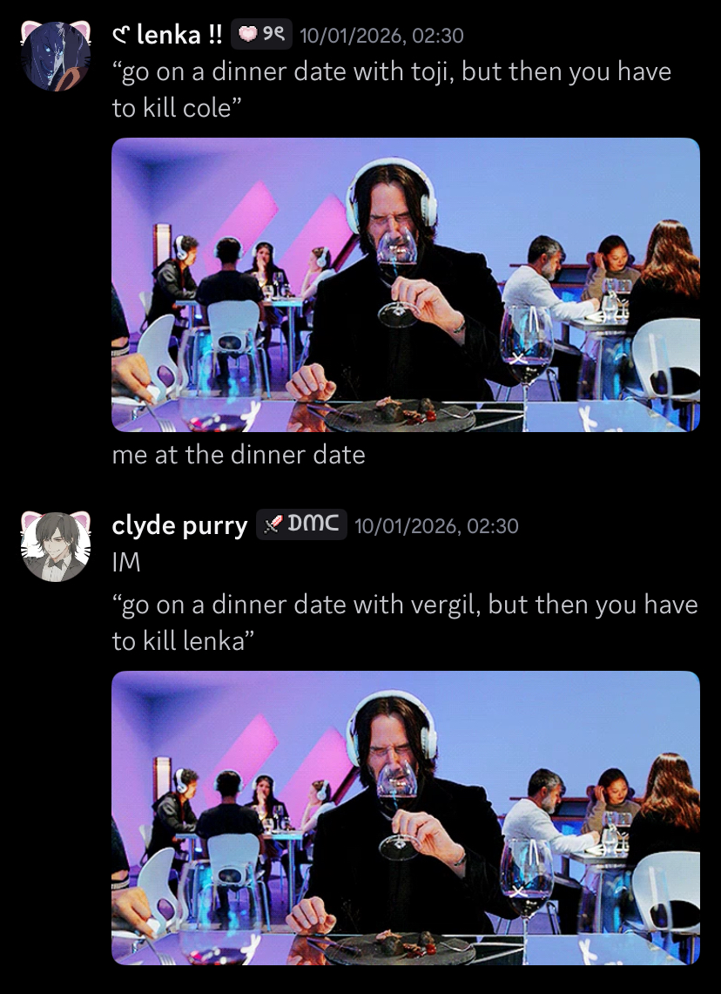Image resolution: width=721 pixels, height=994 pixels.
Task: Click the swirl symbol before lenka's name
Action: coord(122,36)
